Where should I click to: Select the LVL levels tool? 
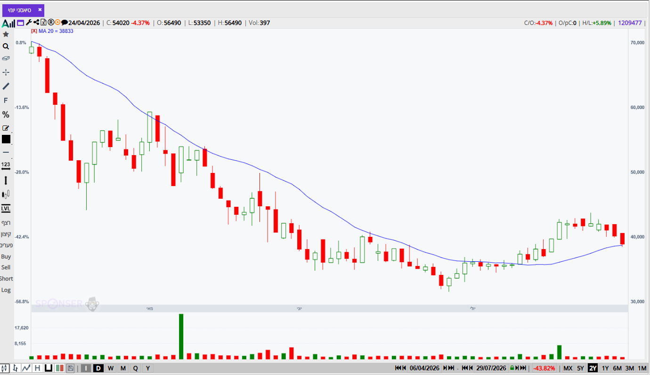(6, 208)
